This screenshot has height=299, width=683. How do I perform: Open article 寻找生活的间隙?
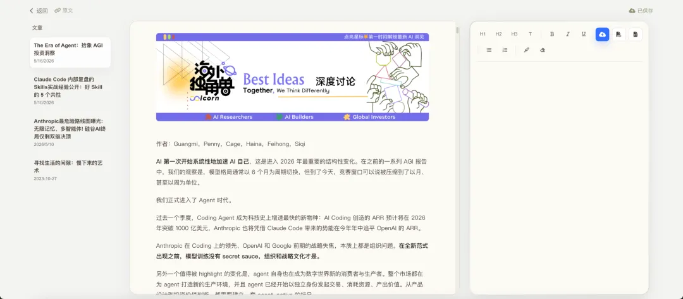pyautogui.click(x=70, y=171)
